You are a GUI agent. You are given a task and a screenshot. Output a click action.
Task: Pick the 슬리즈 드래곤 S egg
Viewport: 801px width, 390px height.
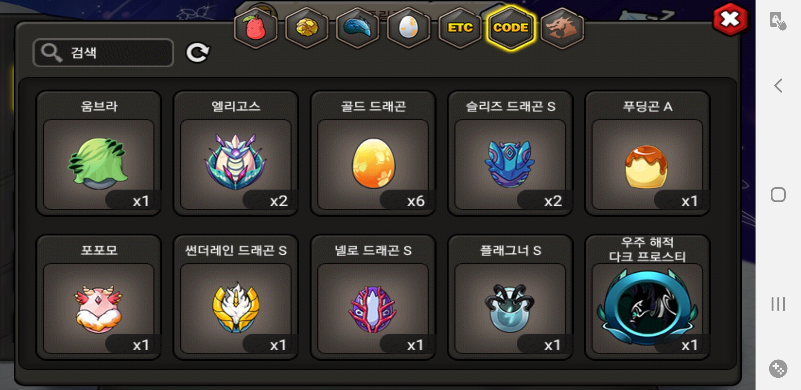510,153
